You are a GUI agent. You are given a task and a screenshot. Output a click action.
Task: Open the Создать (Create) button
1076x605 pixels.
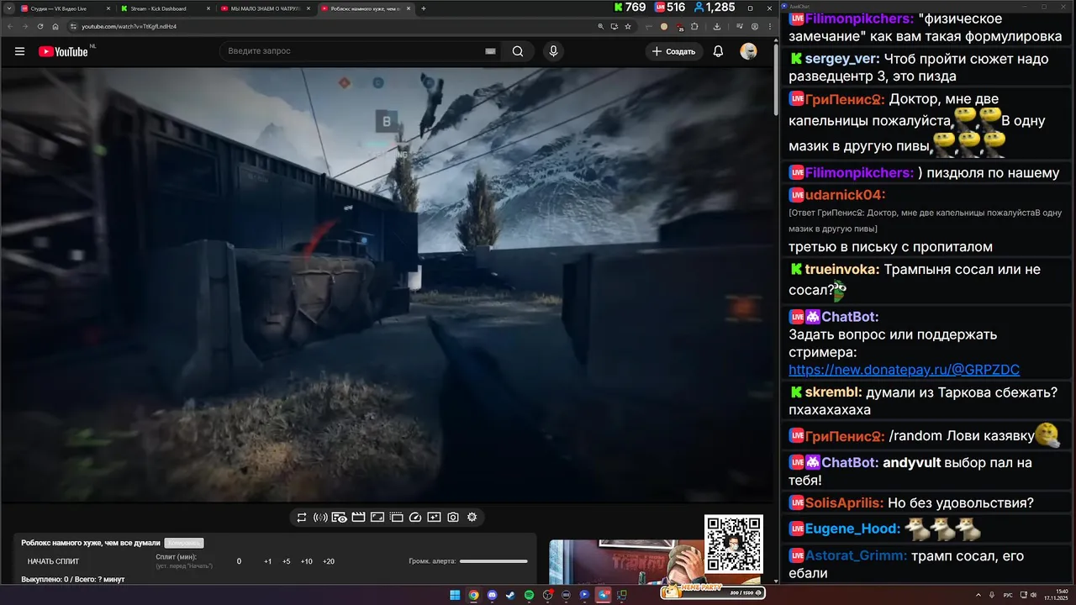coord(674,51)
